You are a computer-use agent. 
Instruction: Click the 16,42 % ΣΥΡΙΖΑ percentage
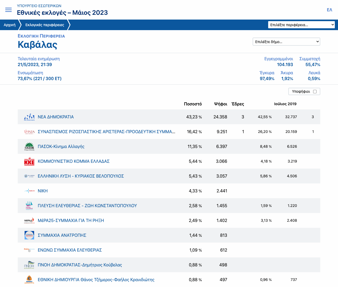pos(194,132)
